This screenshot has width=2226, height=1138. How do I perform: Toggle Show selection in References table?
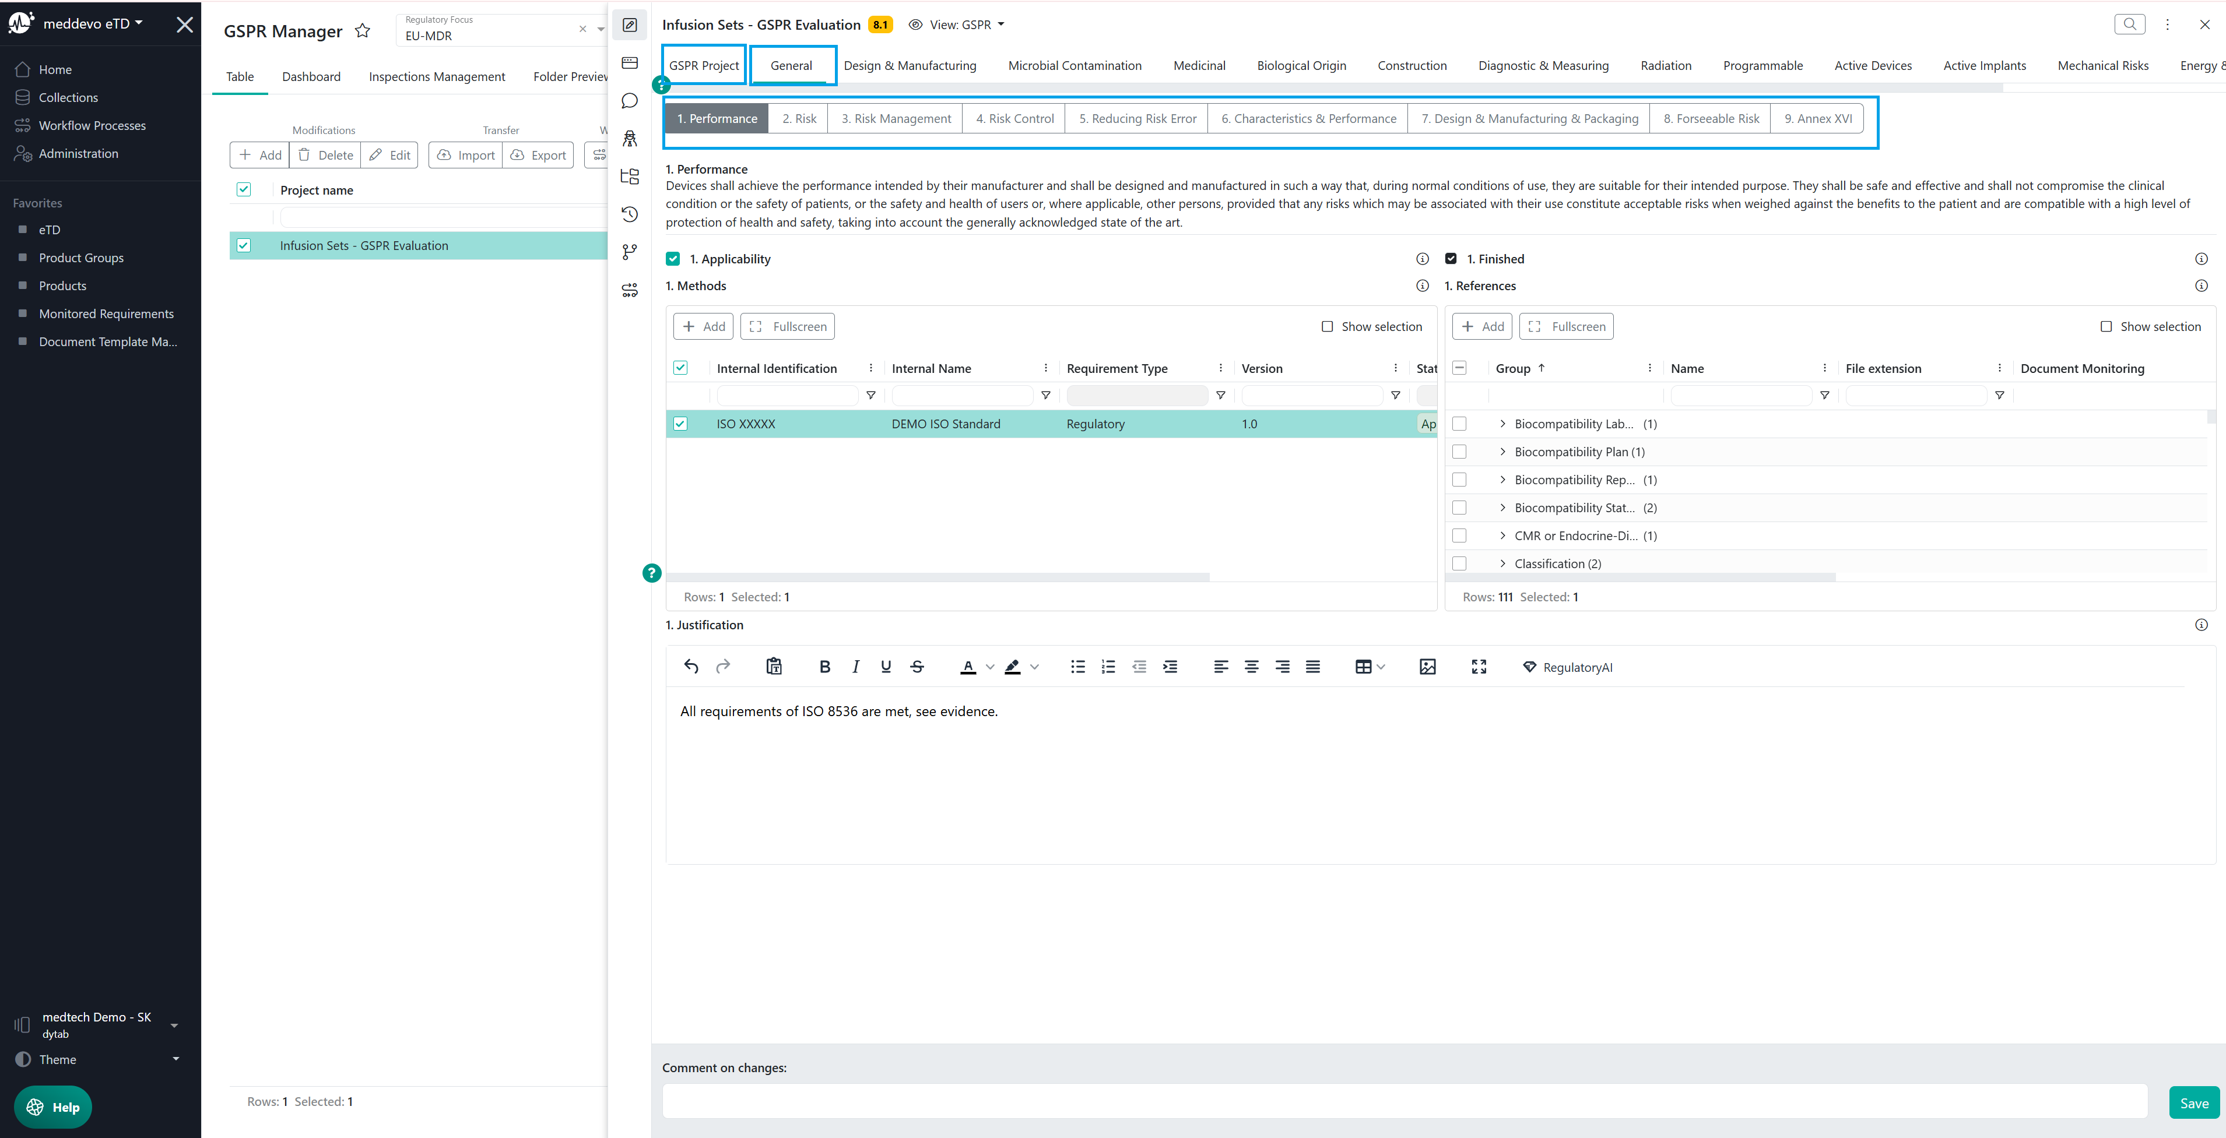(2106, 326)
